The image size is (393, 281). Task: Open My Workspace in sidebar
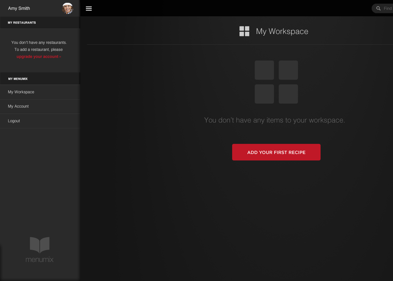tap(40, 92)
